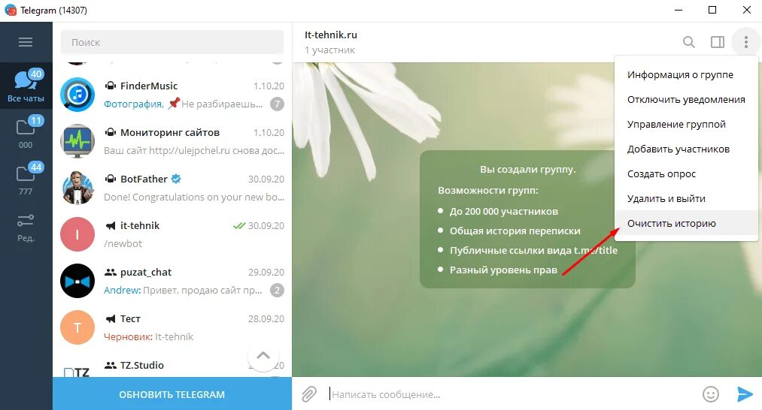
Task: Select the 777 chat folder
Action: (x=26, y=179)
